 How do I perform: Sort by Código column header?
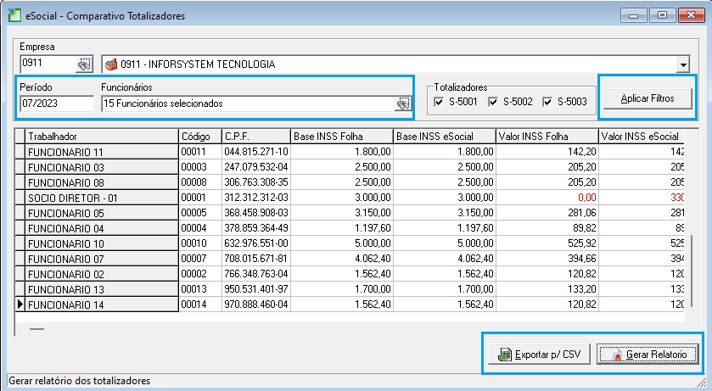point(200,136)
